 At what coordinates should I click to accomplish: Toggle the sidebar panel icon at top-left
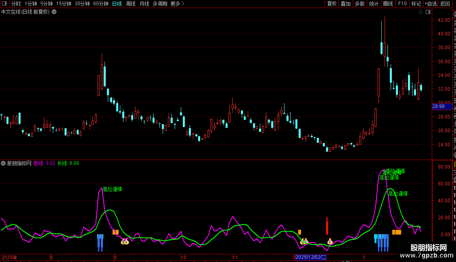[x=4, y=4]
